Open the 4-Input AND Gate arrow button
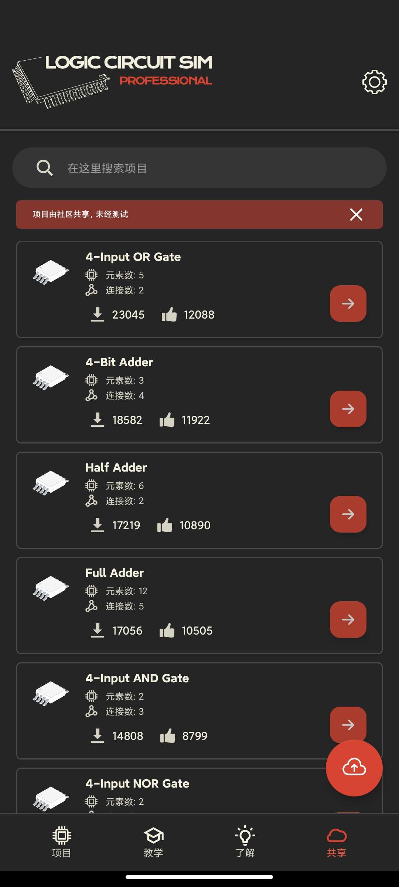The height and width of the screenshot is (887, 399). click(x=348, y=724)
